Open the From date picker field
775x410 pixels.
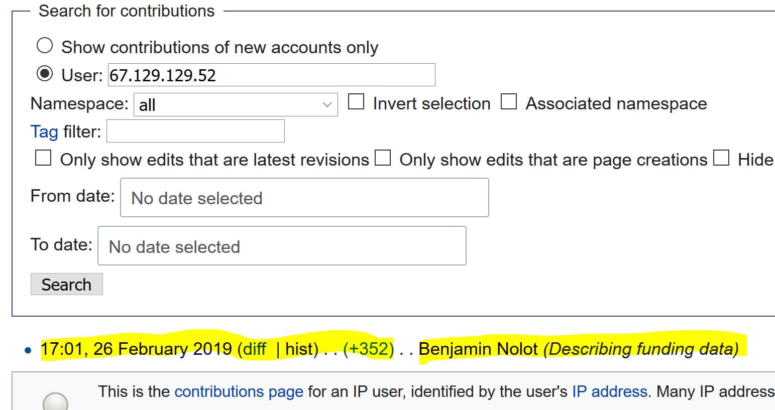(304, 198)
